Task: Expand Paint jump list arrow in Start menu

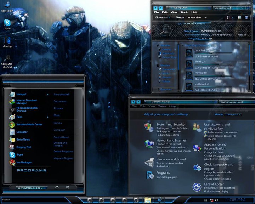Action: (48, 117)
